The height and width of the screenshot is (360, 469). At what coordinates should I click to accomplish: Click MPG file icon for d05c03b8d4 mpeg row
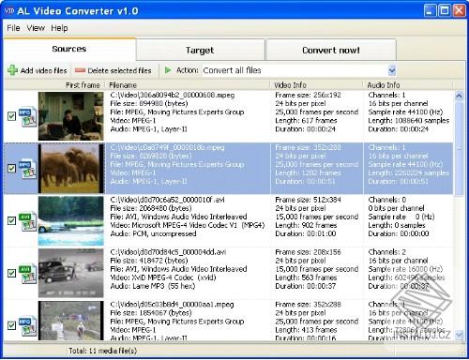tap(27, 326)
